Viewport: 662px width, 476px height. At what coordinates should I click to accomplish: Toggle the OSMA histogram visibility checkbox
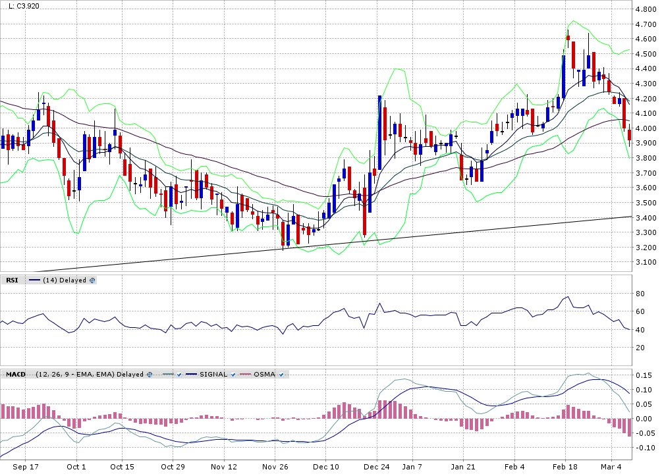[x=281, y=375]
